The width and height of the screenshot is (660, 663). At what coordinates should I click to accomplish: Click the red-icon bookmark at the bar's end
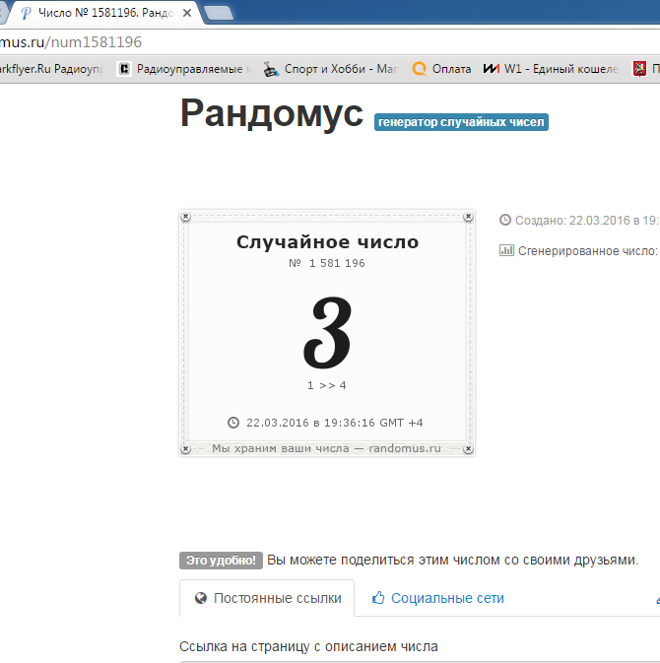point(644,69)
